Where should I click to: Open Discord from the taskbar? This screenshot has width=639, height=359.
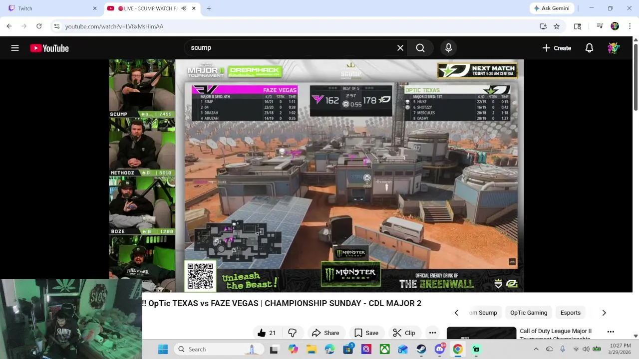(440, 349)
